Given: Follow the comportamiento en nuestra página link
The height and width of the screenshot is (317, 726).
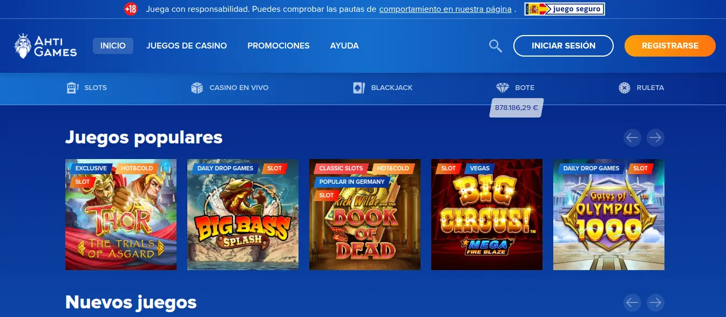Looking at the screenshot, I should coord(445,9).
